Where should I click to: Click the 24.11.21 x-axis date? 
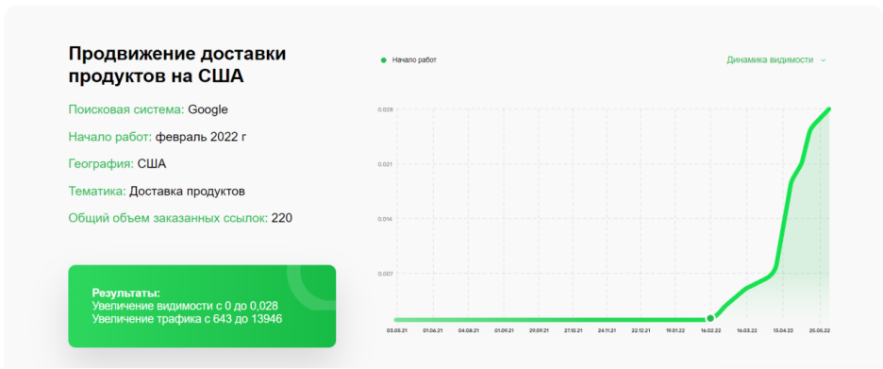(x=608, y=330)
